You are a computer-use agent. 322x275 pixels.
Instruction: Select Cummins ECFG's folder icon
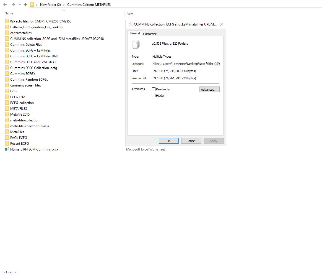[x=7, y=73]
